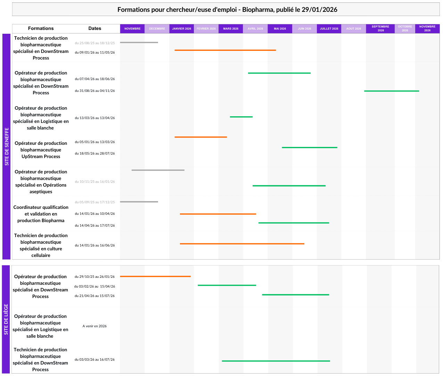Click the Formations column header
Image resolution: width=443 pixels, height=376 pixels.
pyautogui.click(x=41, y=29)
